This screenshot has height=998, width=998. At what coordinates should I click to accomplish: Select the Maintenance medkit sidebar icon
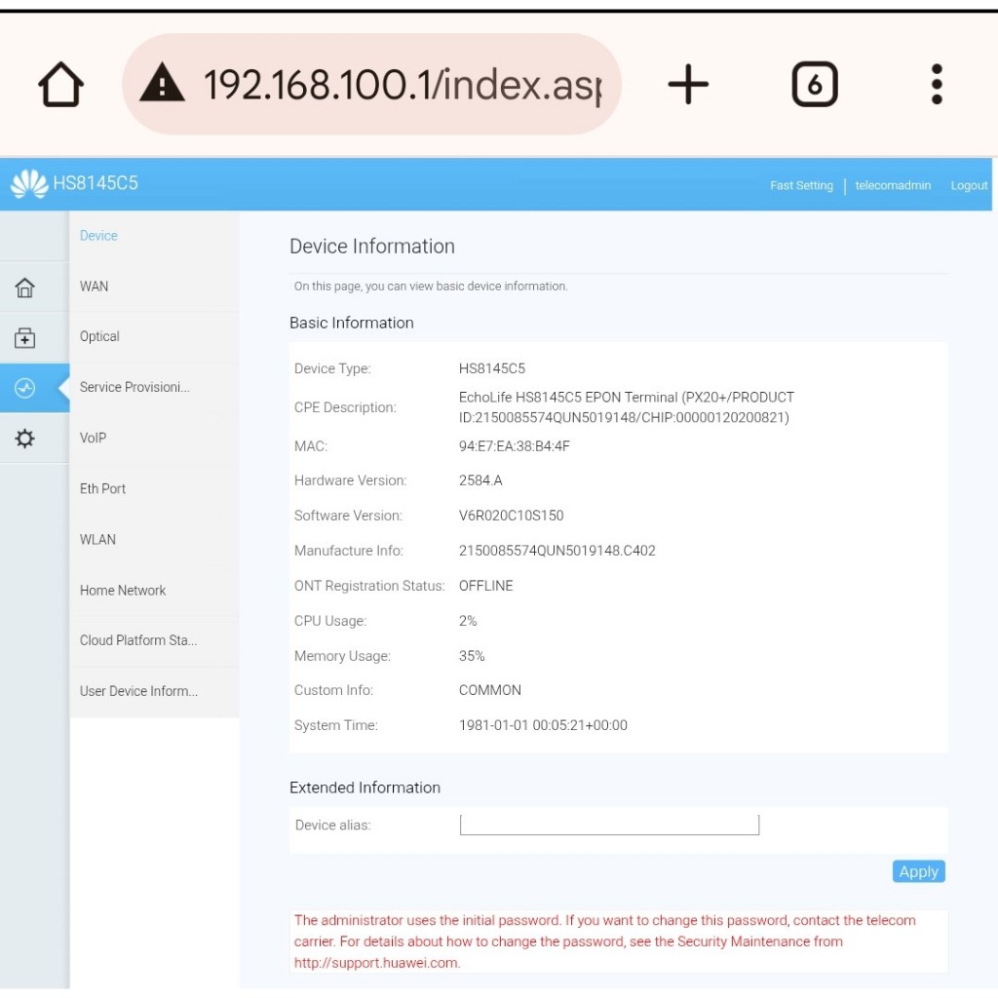coord(25,338)
